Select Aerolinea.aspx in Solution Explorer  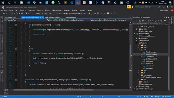151,52
